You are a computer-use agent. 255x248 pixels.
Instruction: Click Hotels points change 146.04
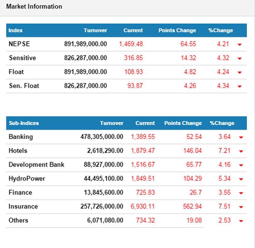point(193,151)
